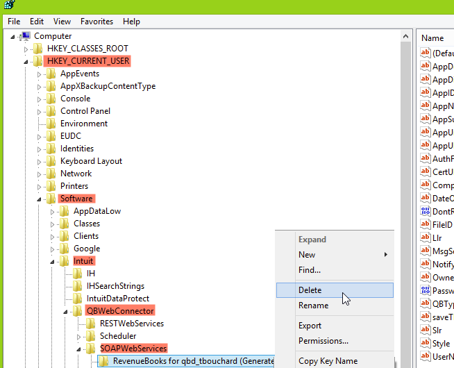The height and width of the screenshot is (368, 454).
Task: Click the EUDC folder icon
Action: (51, 136)
